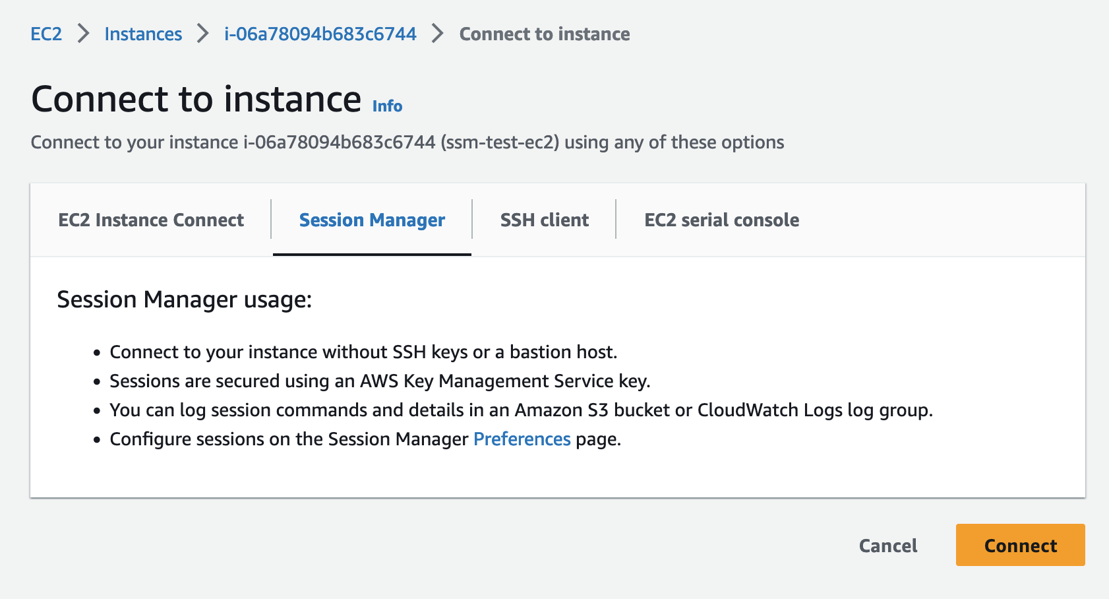Click the Session Manager usage heading
The height and width of the screenshot is (599, 1109).
(x=185, y=299)
